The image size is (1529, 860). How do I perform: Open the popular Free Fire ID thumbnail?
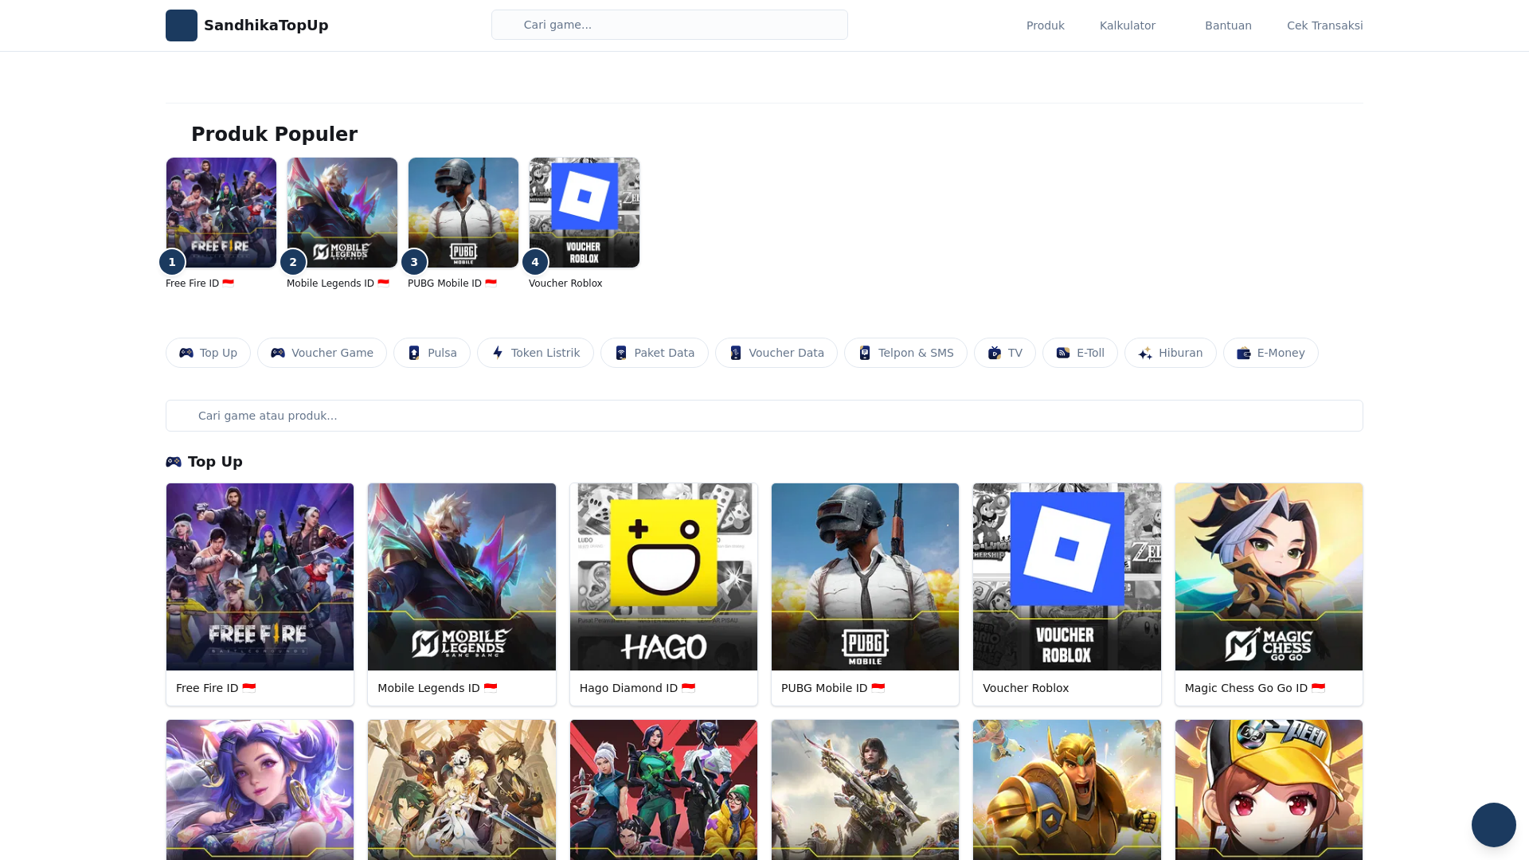[x=221, y=213]
